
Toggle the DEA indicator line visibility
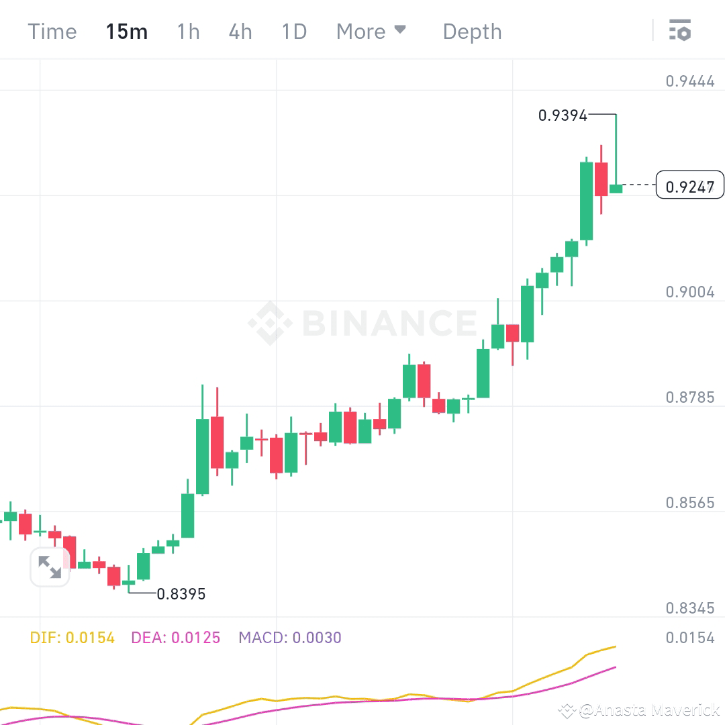click(x=175, y=638)
